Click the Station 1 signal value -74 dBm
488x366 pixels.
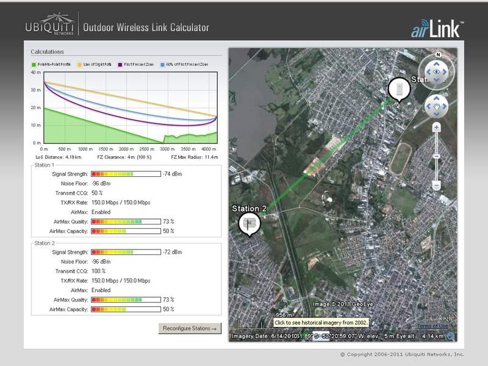coord(173,174)
